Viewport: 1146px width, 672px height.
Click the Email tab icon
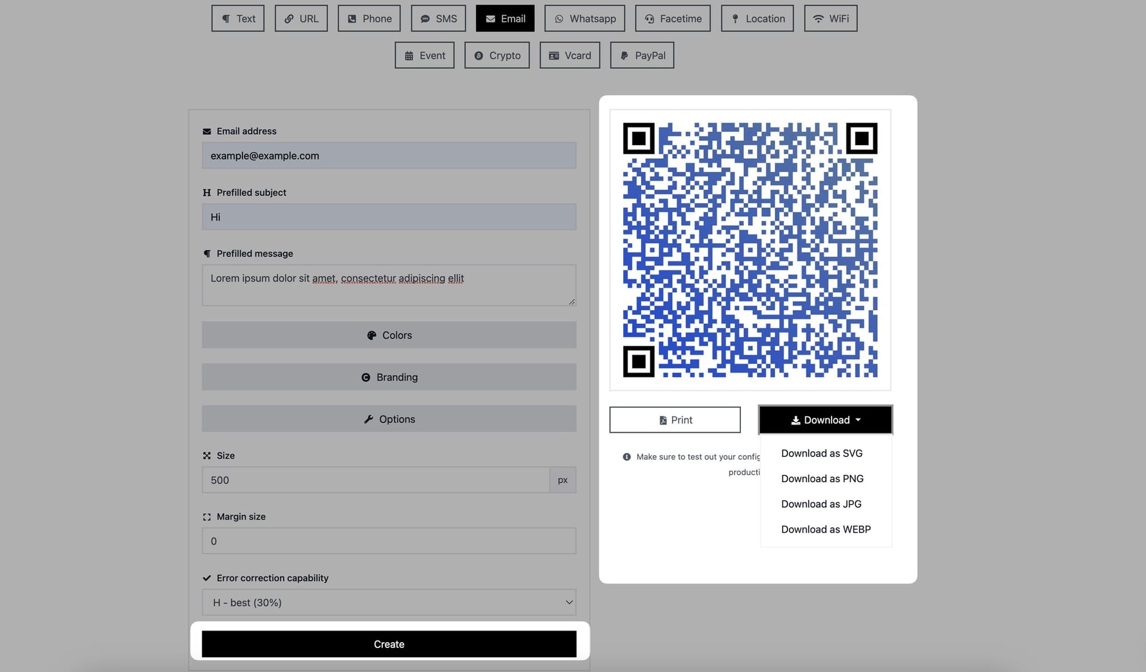[489, 18]
